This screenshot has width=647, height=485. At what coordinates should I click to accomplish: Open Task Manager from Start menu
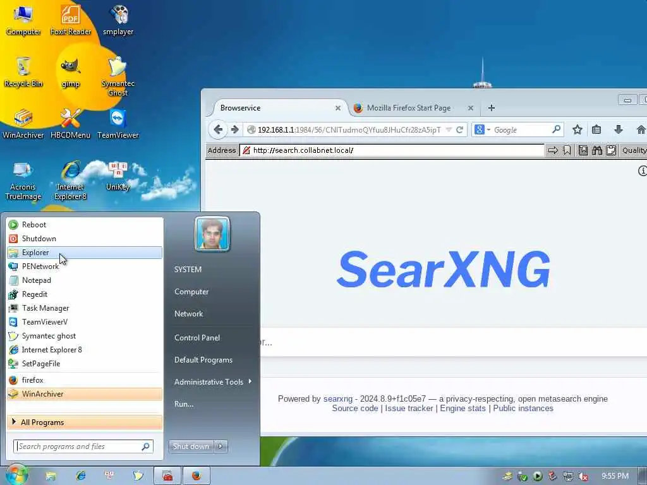pos(85,308)
